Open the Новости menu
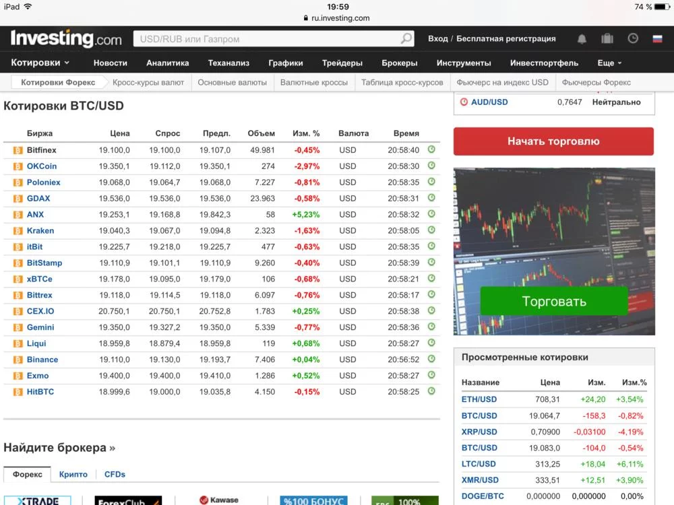 tap(111, 63)
